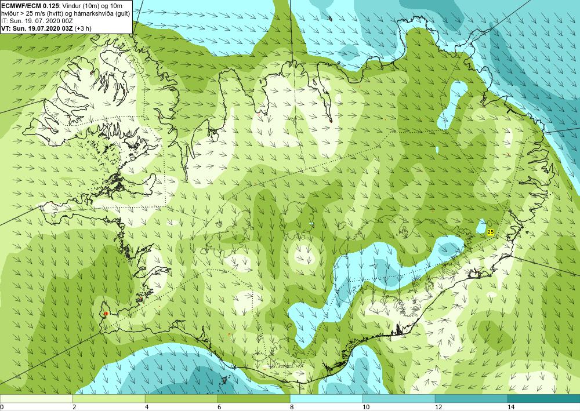
Task: Click legend scale label '12'
Action: (x=438, y=407)
